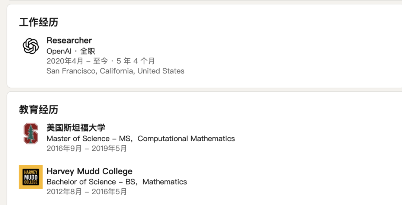
Task: Open the Researcher position title
Action: coord(69,40)
